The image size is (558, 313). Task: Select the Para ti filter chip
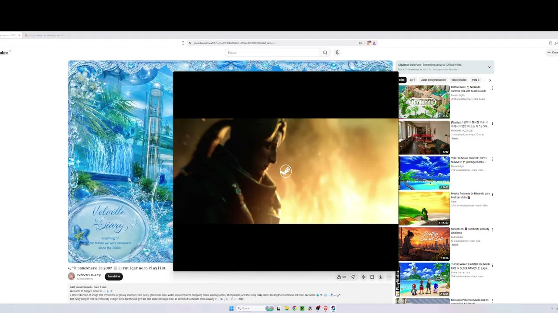(x=476, y=80)
